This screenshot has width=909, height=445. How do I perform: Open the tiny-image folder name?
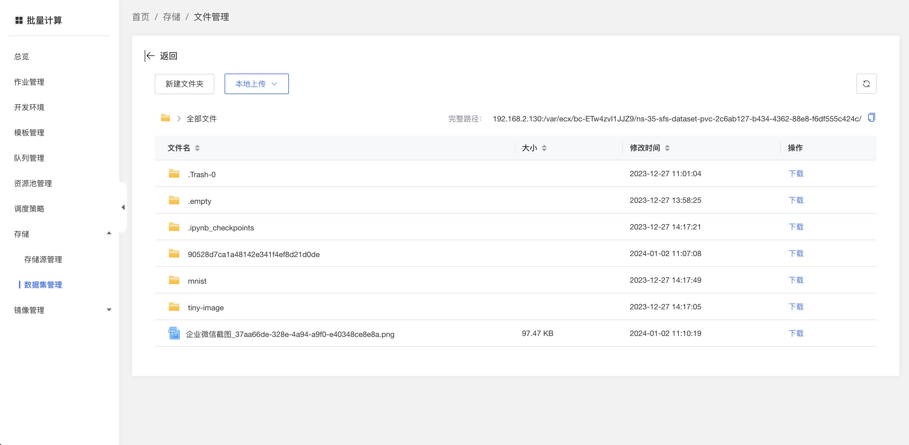click(x=206, y=308)
